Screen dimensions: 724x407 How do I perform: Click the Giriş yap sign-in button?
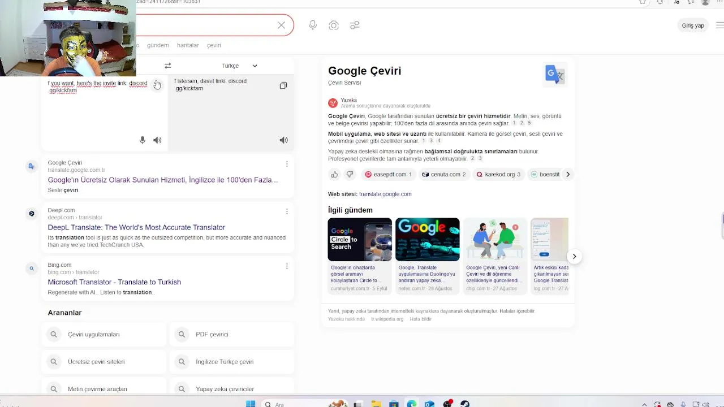(x=693, y=25)
